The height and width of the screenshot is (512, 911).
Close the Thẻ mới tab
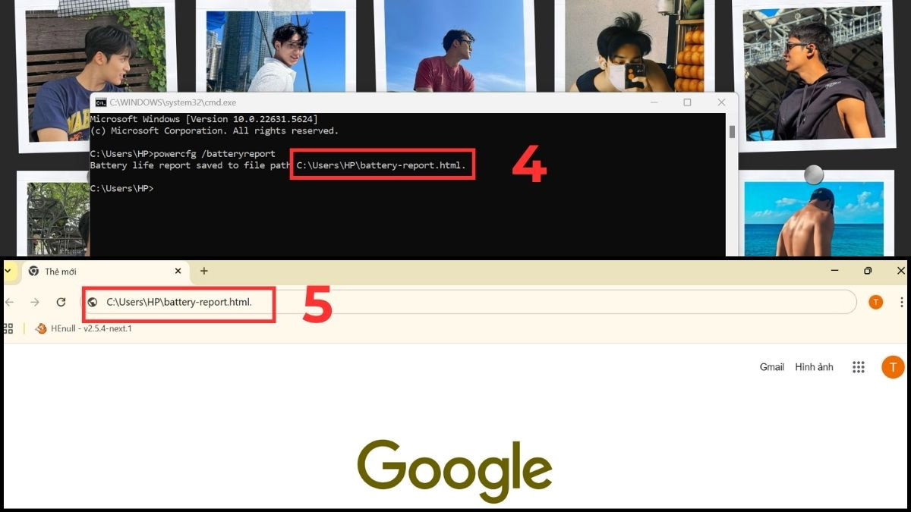pyautogui.click(x=178, y=271)
